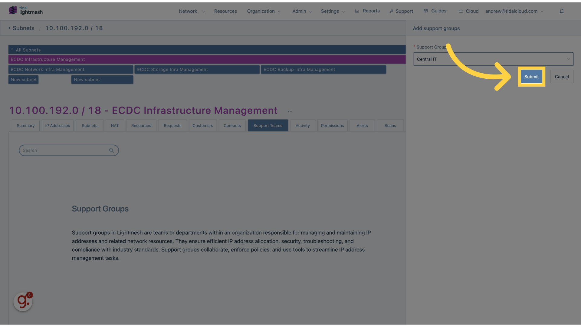Open the Guides section icon
The height and width of the screenshot is (327, 581).
point(425,11)
